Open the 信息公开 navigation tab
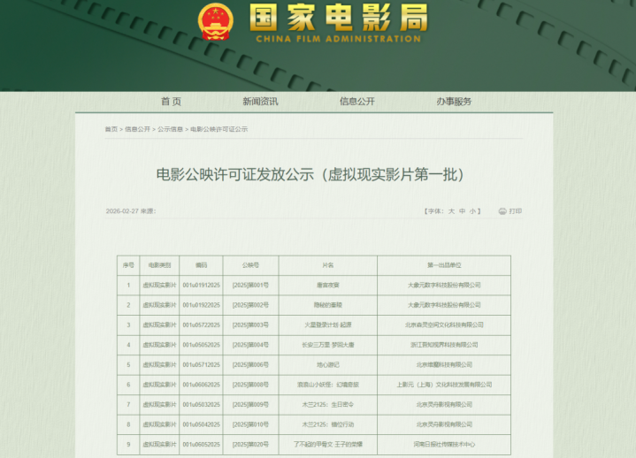 [x=357, y=102]
